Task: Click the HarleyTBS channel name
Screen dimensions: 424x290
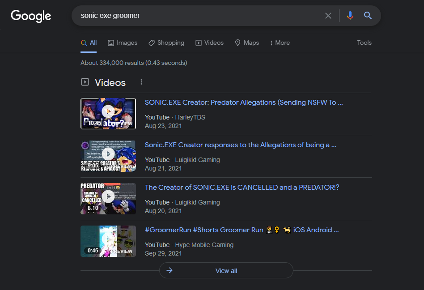Action: 190,117
